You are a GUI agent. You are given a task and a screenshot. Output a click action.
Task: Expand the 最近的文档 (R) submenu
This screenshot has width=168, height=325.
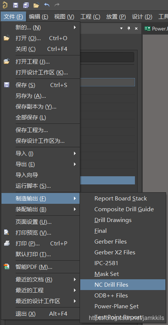(41, 280)
